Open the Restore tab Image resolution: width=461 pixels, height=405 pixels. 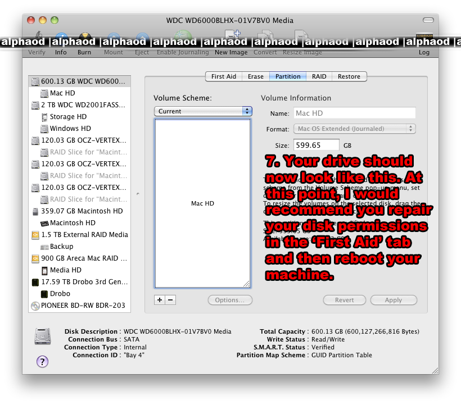[349, 76]
